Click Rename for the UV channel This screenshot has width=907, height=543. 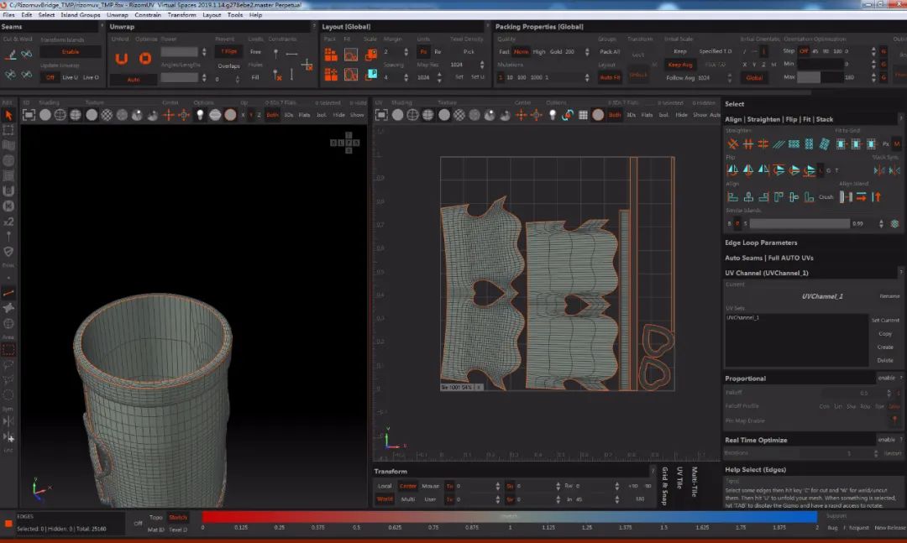click(889, 296)
